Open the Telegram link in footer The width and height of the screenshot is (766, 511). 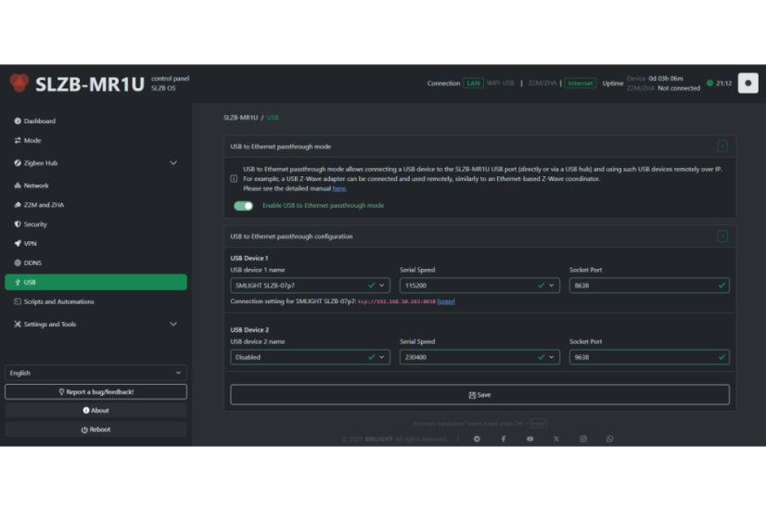(x=477, y=439)
